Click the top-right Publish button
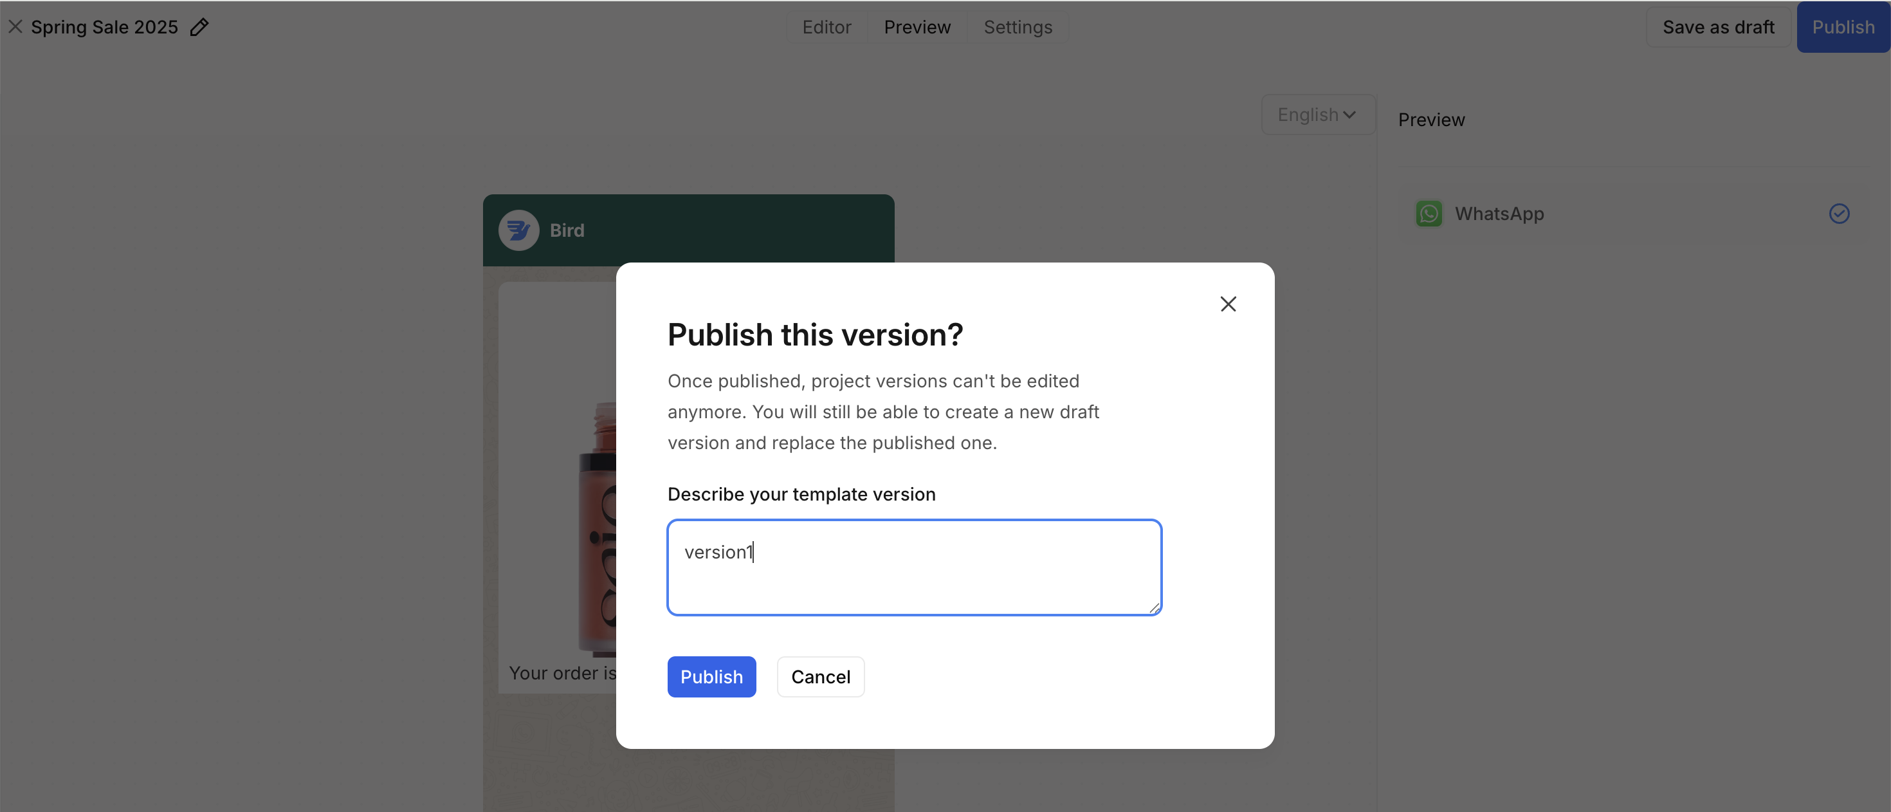 (x=1843, y=27)
